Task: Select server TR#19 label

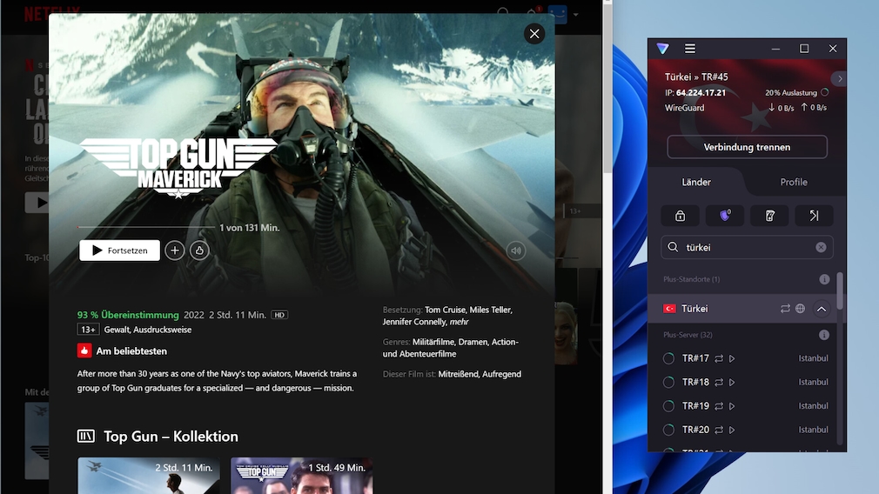Action: coord(695,406)
